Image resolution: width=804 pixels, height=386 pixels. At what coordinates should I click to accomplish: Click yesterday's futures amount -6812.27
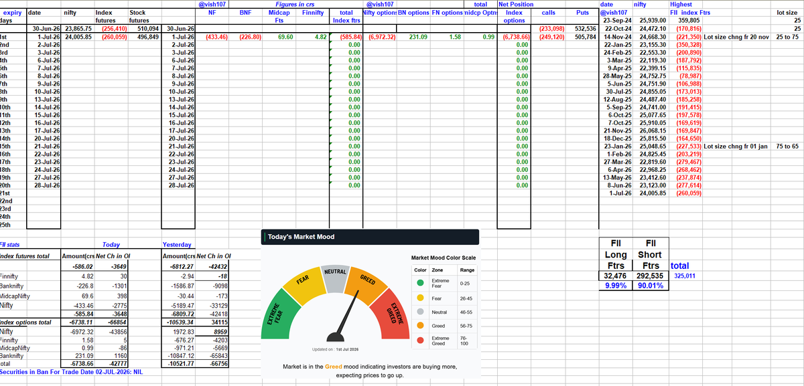(x=182, y=266)
